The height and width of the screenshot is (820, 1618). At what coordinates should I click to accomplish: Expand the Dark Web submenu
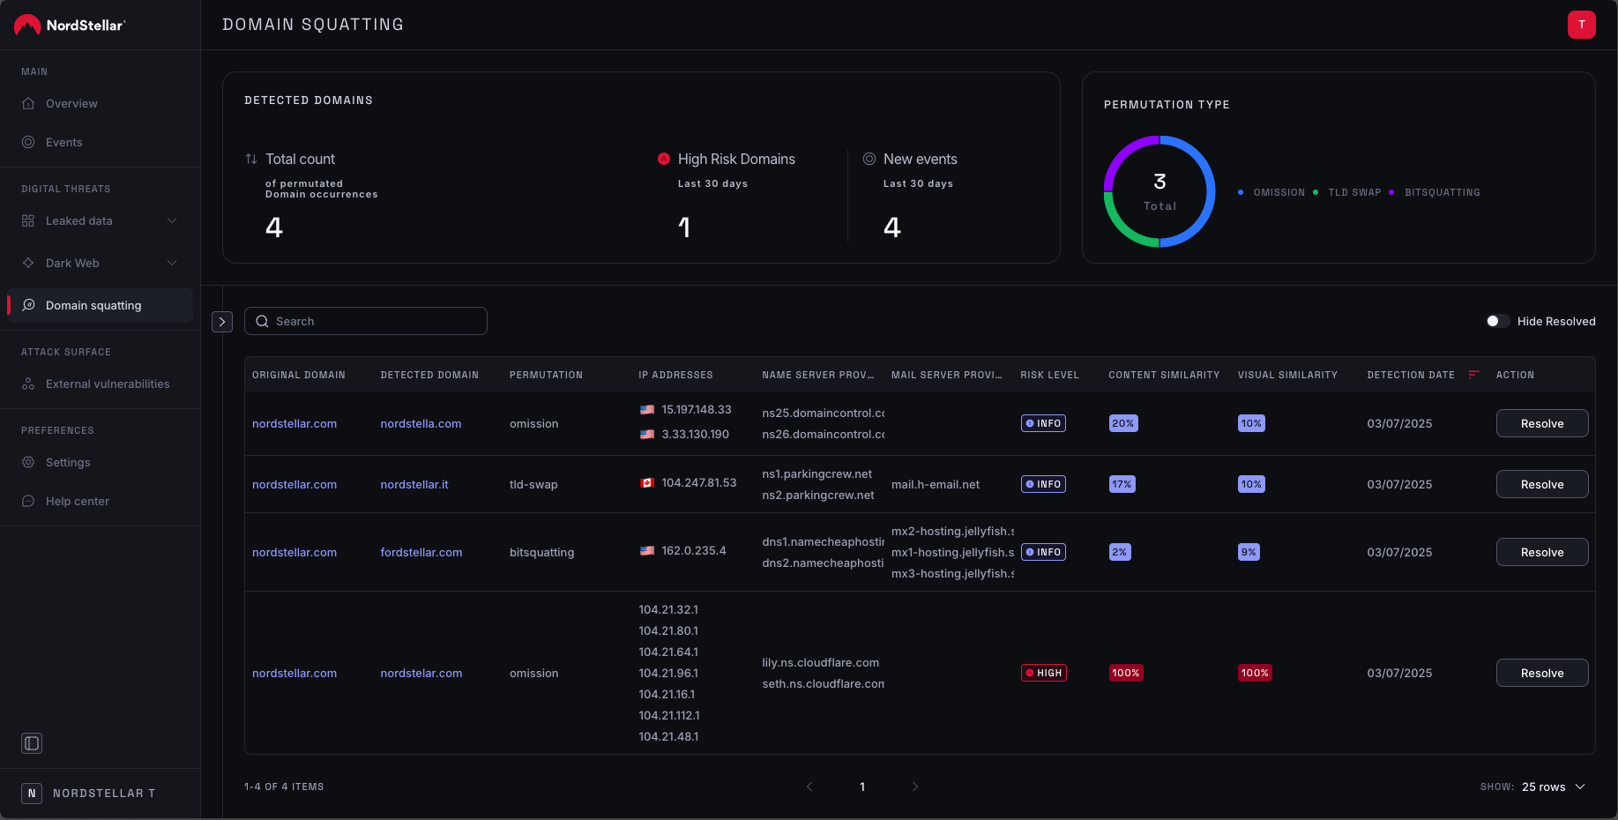172,263
